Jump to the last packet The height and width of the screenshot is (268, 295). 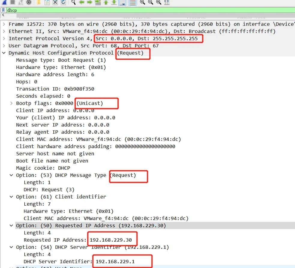[114, 3]
